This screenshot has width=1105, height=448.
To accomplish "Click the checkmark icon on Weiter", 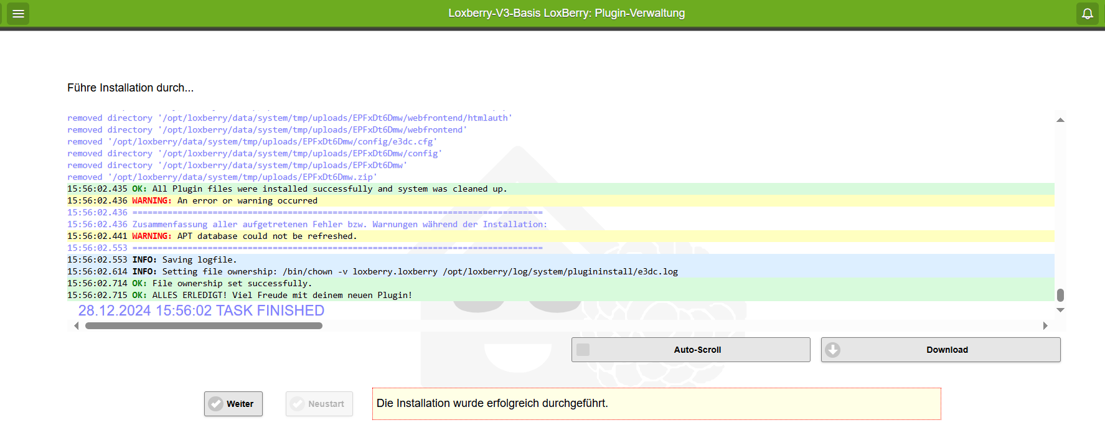I will click(215, 404).
